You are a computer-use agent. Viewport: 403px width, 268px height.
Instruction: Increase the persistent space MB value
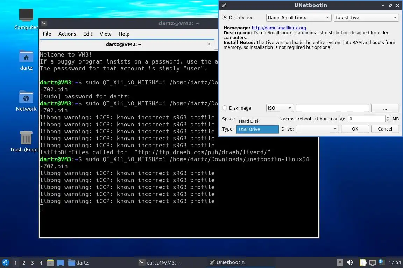tap(388, 117)
